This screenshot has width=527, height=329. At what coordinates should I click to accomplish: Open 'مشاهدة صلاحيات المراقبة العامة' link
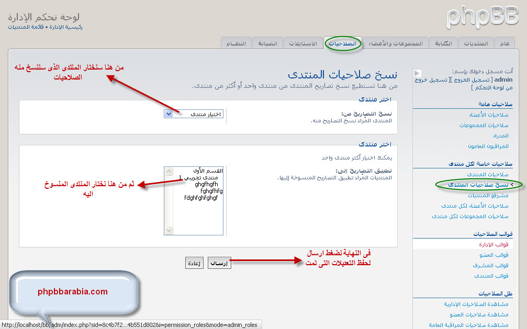[x=468, y=325]
